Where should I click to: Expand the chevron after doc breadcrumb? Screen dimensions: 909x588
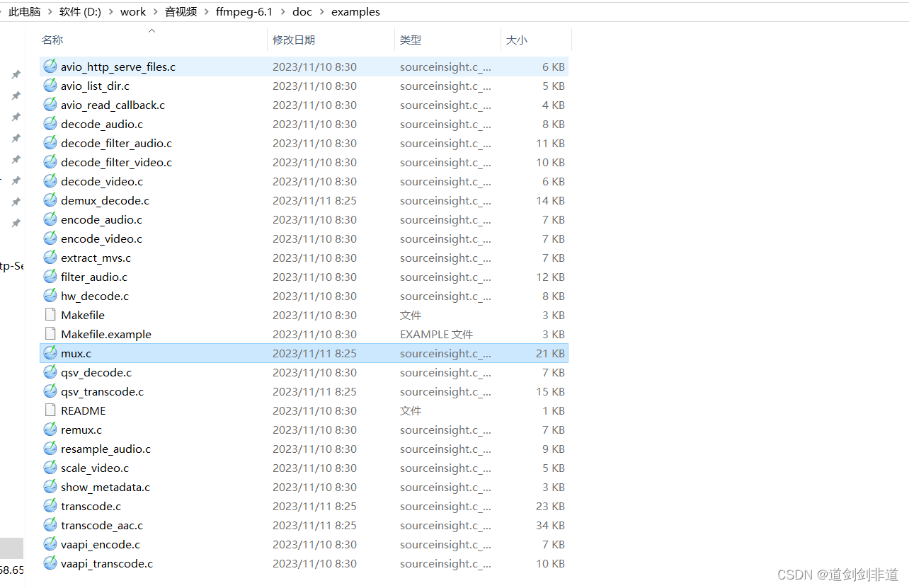321,12
